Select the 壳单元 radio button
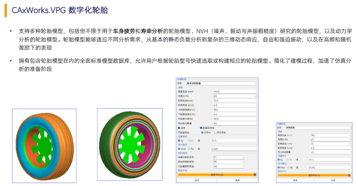358x186 pixels. (202, 132)
